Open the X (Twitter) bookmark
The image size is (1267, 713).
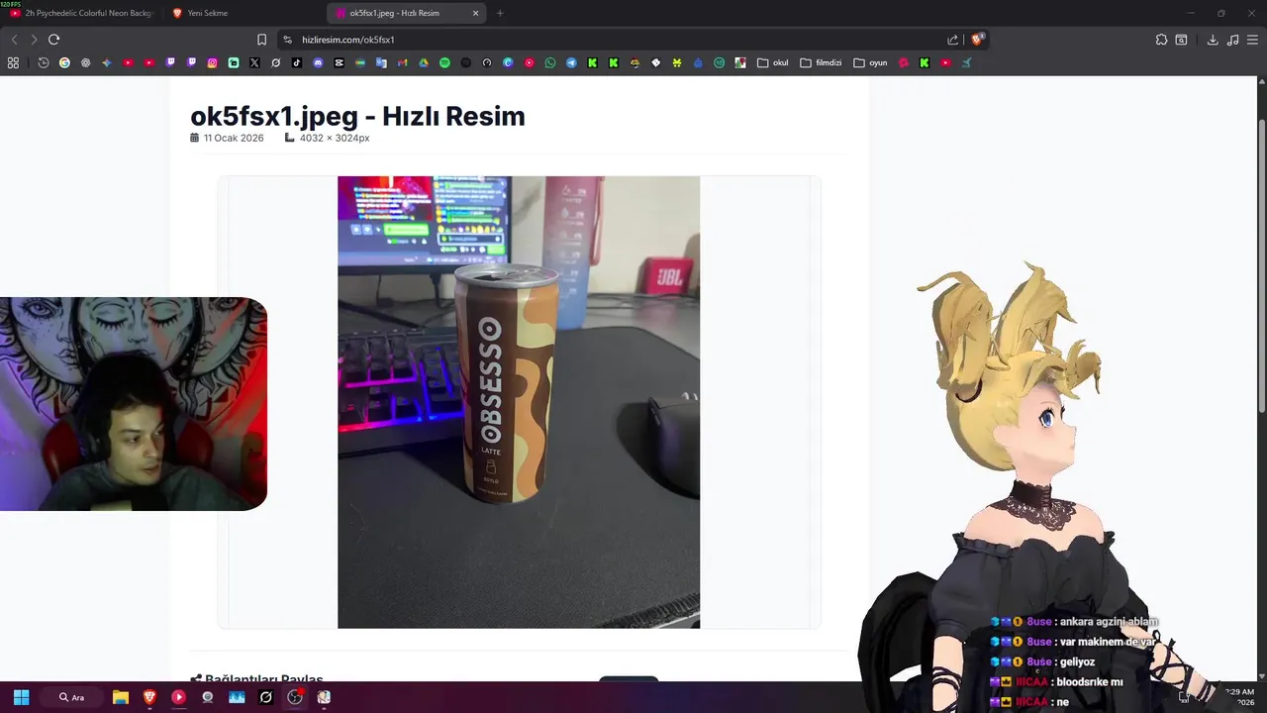coord(254,62)
